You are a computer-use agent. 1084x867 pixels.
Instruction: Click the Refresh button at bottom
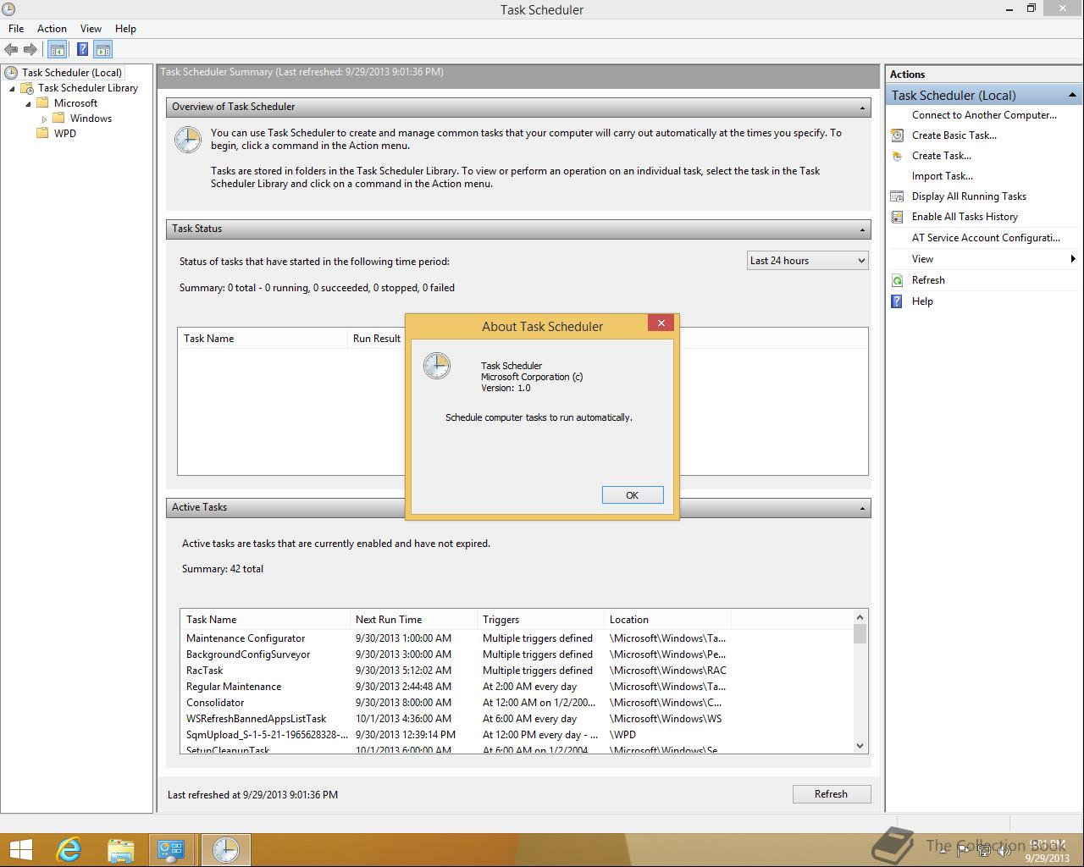click(831, 794)
